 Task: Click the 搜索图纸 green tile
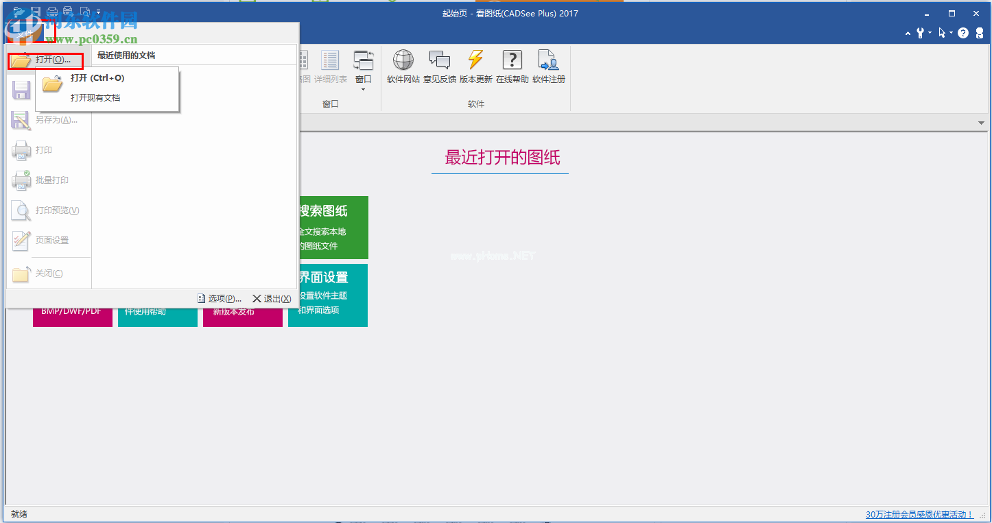[333, 228]
